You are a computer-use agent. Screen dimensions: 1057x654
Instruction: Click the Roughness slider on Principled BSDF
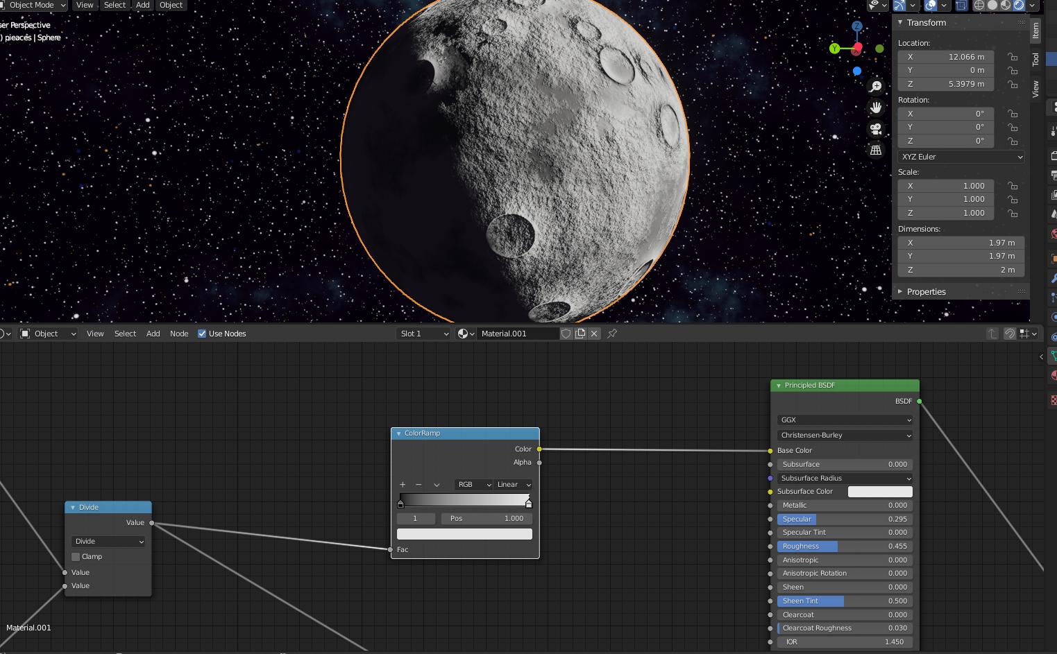(845, 547)
